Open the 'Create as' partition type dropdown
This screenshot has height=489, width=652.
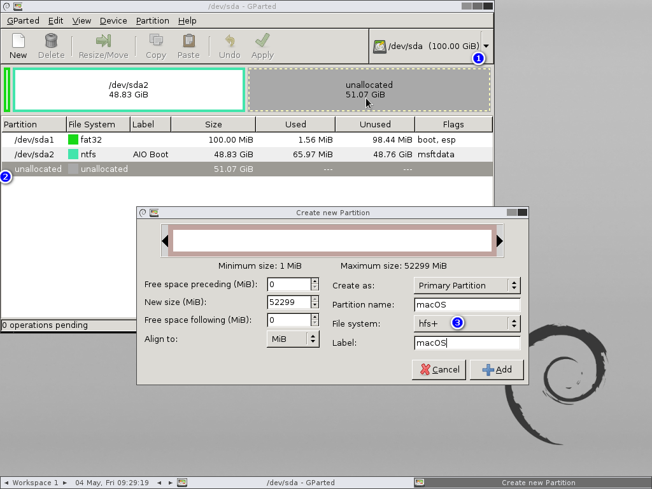(x=467, y=285)
